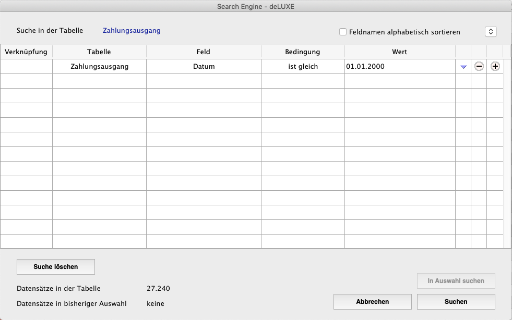The image size is (512, 320).
Task: Click the Feld column header
Action: pos(204,52)
